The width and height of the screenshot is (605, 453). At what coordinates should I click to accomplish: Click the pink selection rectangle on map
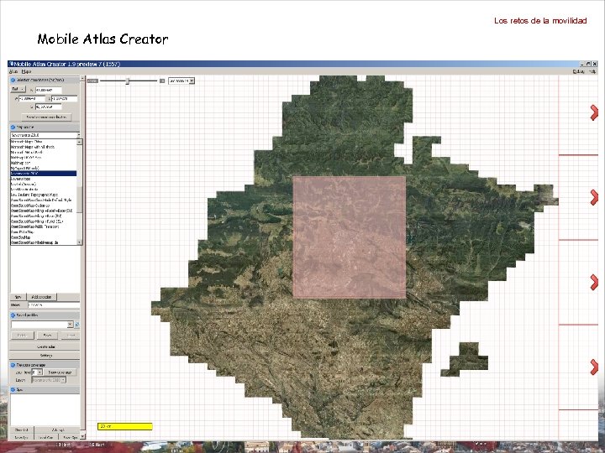pyautogui.click(x=350, y=237)
